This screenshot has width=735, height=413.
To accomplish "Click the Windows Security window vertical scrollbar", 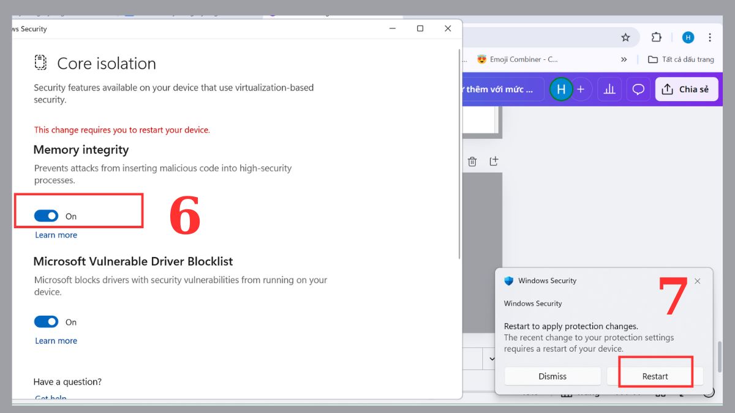I will tap(459, 153).
